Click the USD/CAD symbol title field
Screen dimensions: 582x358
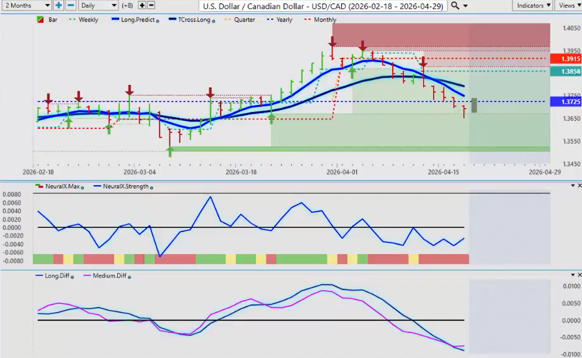click(325, 5)
